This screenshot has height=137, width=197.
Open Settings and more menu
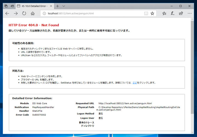pos(190,13)
